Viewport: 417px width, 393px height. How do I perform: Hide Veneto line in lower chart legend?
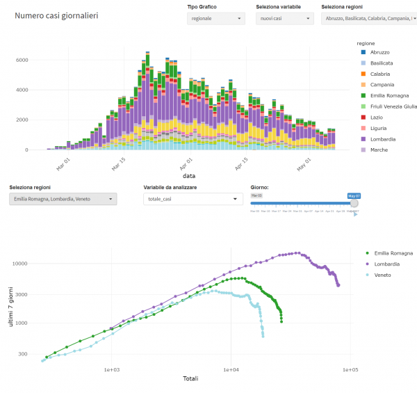pos(383,275)
